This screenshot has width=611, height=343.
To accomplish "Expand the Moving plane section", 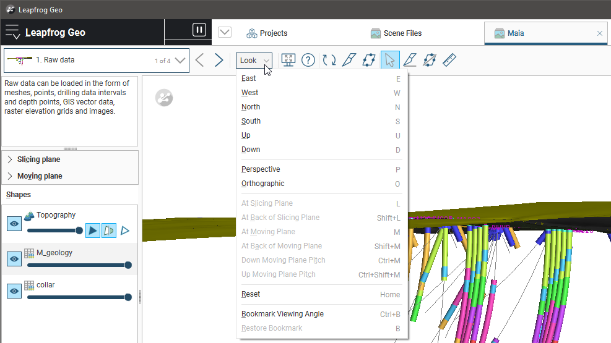I will point(10,176).
